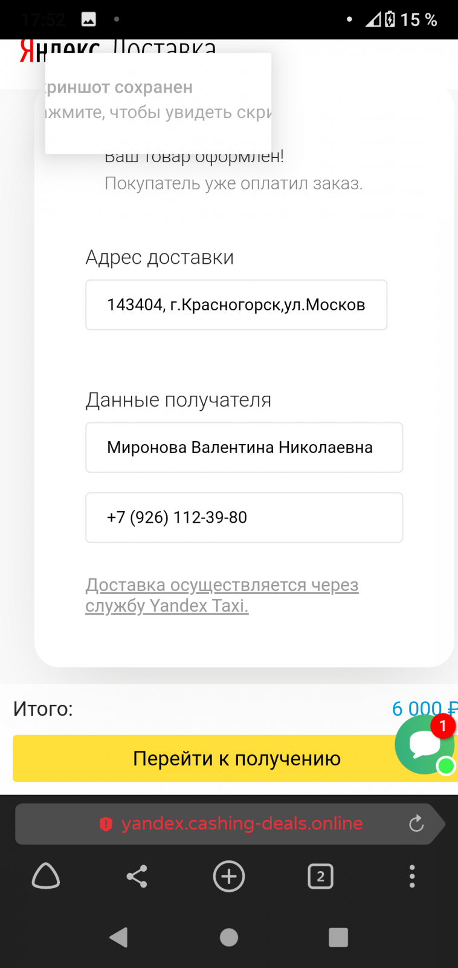Reload the page with refresh icon
Screen dimensions: 458x968
(x=416, y=823)
